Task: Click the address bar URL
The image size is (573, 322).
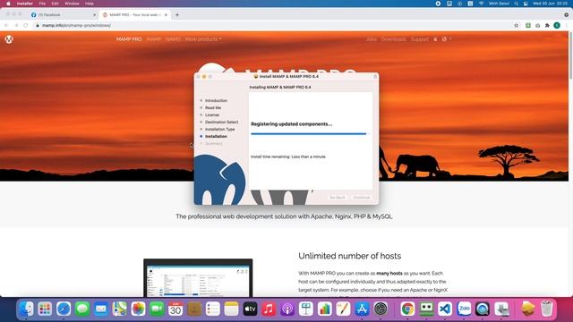Action: pos(76,25)
